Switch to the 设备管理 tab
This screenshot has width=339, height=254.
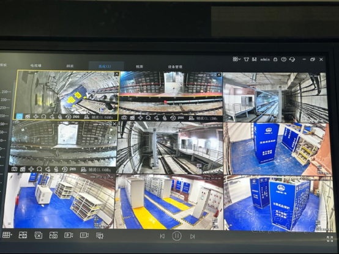click(x=175, y=67)
